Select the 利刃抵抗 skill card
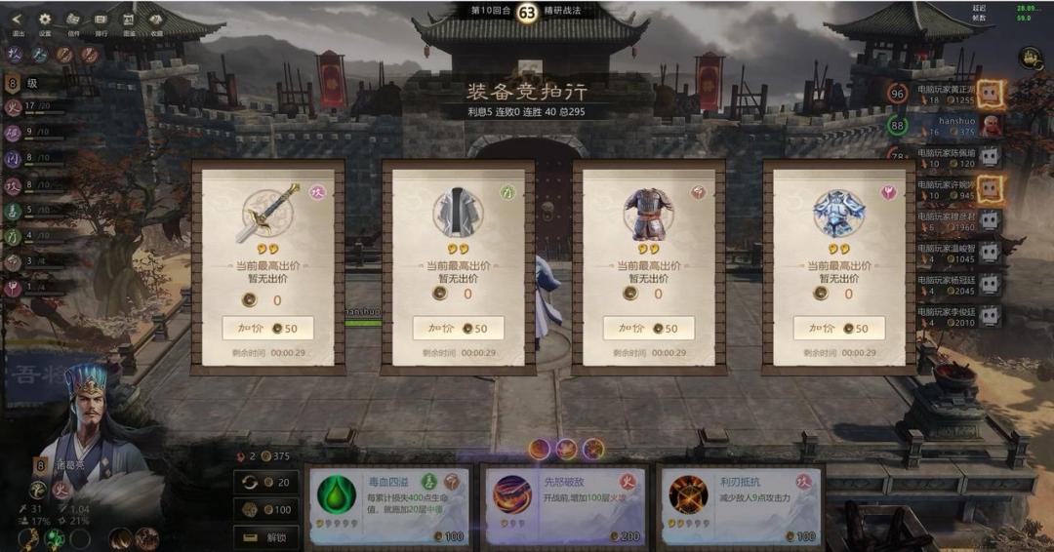 click(x=741, y=506)
